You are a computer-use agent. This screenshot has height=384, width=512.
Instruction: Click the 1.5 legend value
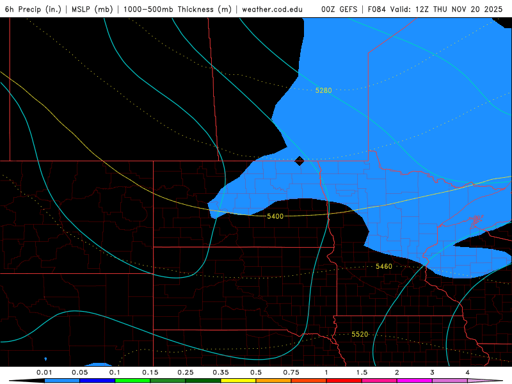[x=362, y=372]
